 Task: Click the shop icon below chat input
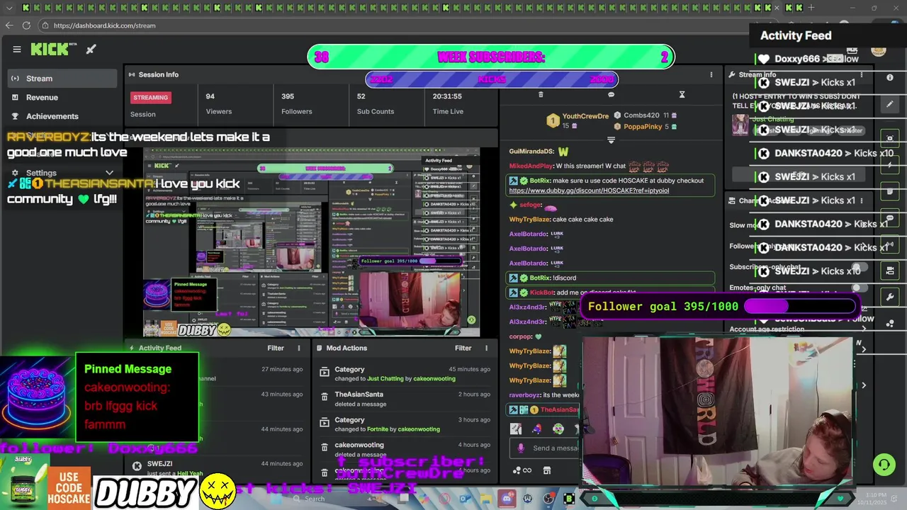tap(547, 470)
